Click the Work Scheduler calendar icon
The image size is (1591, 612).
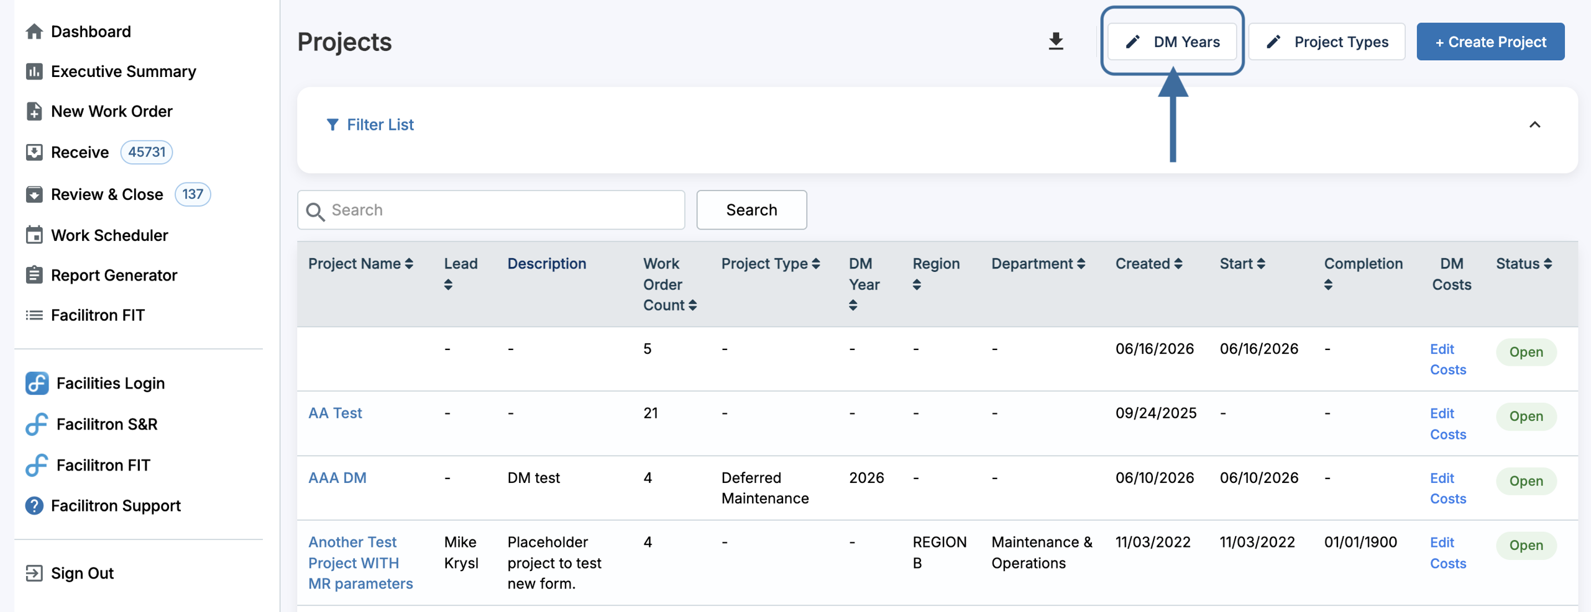coord(34,235)
